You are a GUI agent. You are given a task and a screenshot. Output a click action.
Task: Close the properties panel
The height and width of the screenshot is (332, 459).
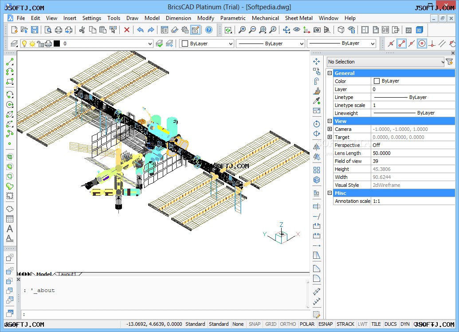pos(453,53)
